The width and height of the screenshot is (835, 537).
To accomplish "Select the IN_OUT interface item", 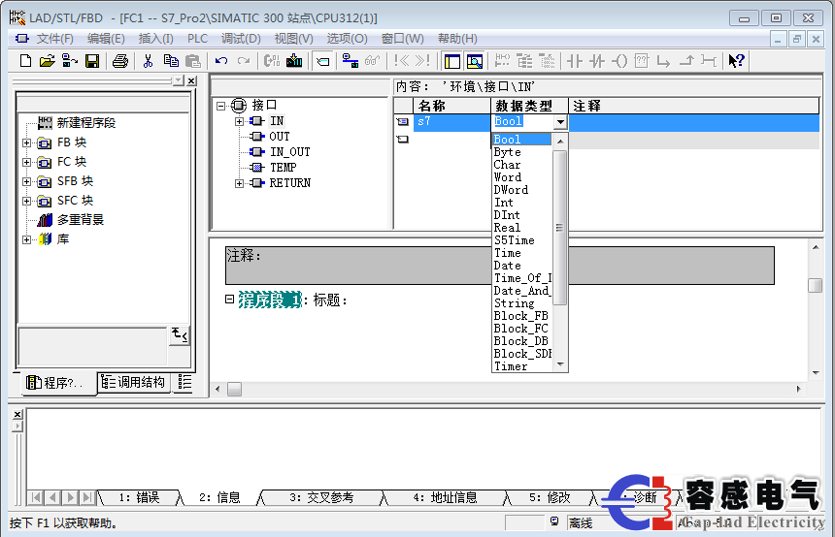I will [x=289, y=152].
